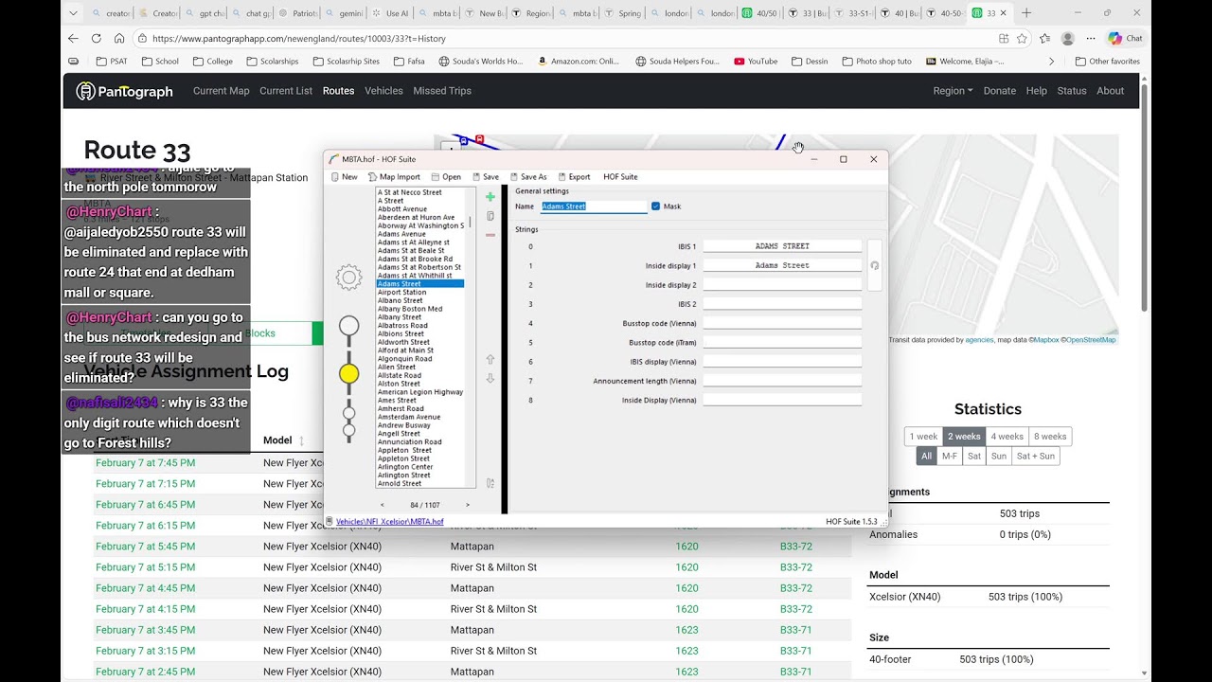
Task: Open Missed Trips in Pantograph navbar
Action: (442, 91)
